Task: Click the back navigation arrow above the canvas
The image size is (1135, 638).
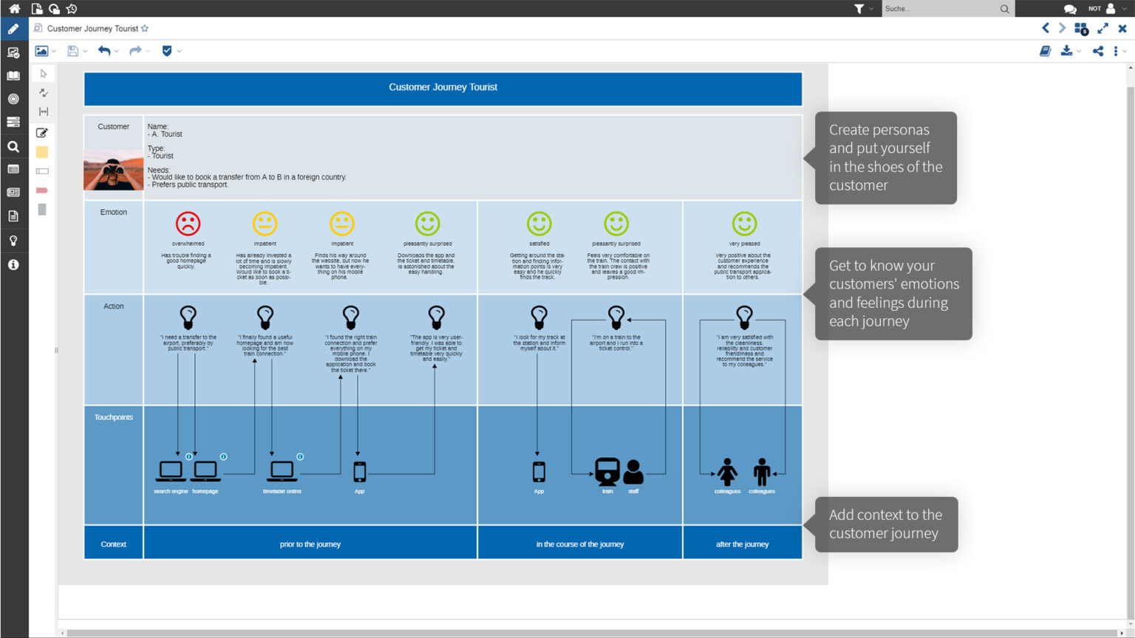Action: [1045, 28]
